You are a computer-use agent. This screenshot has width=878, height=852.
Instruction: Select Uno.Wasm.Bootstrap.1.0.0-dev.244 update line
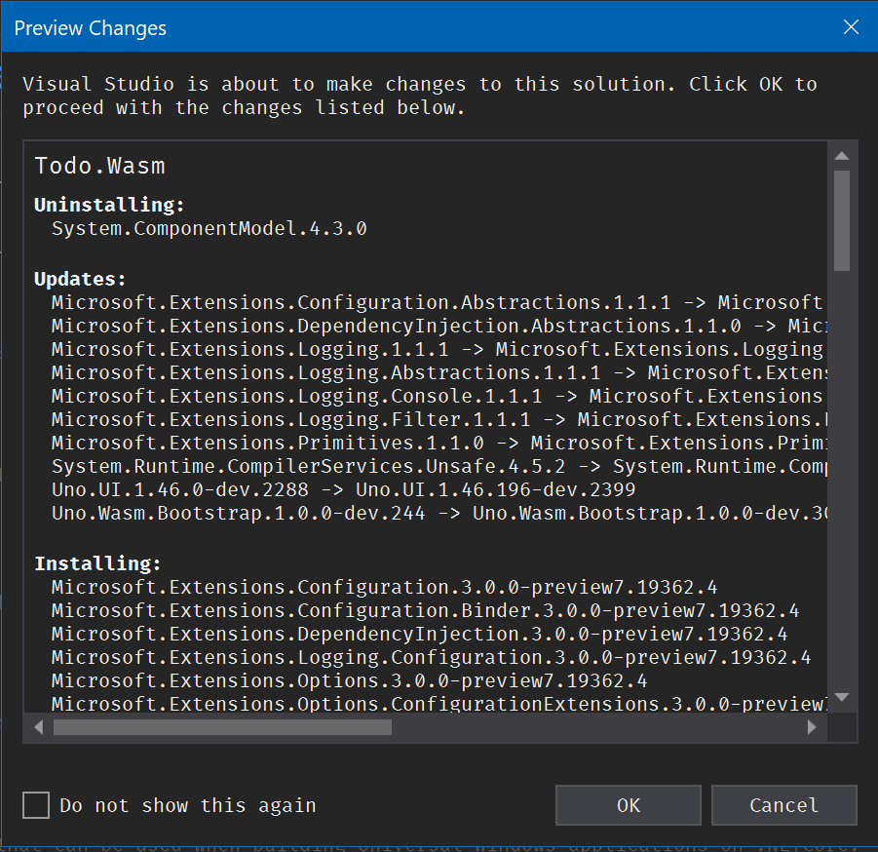click(x=439, y=514)
